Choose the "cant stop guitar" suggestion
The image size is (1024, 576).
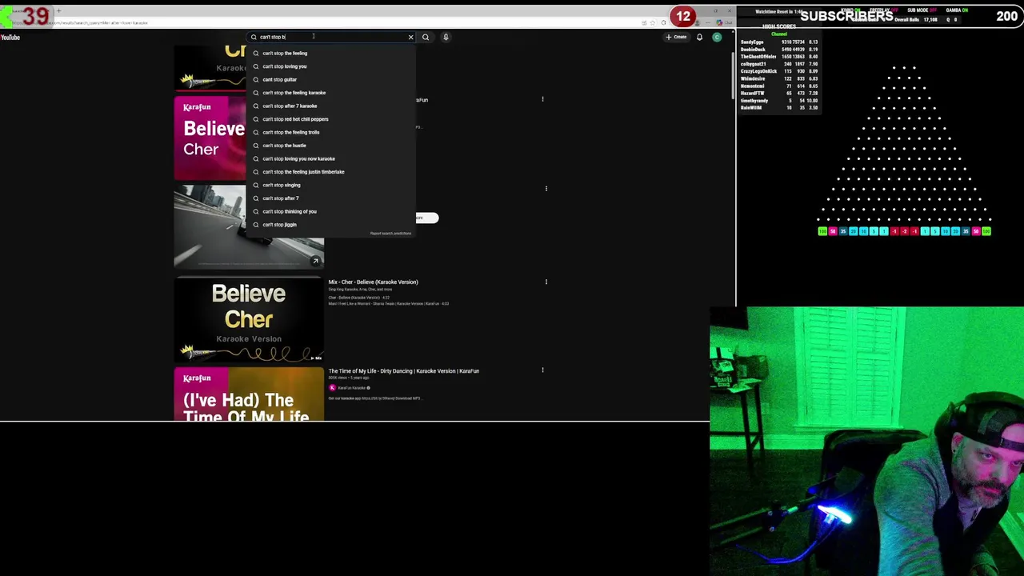[331, 79]
